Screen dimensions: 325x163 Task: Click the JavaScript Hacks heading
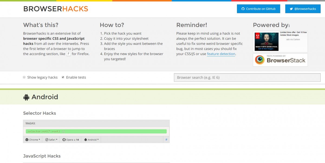point(42,156)
